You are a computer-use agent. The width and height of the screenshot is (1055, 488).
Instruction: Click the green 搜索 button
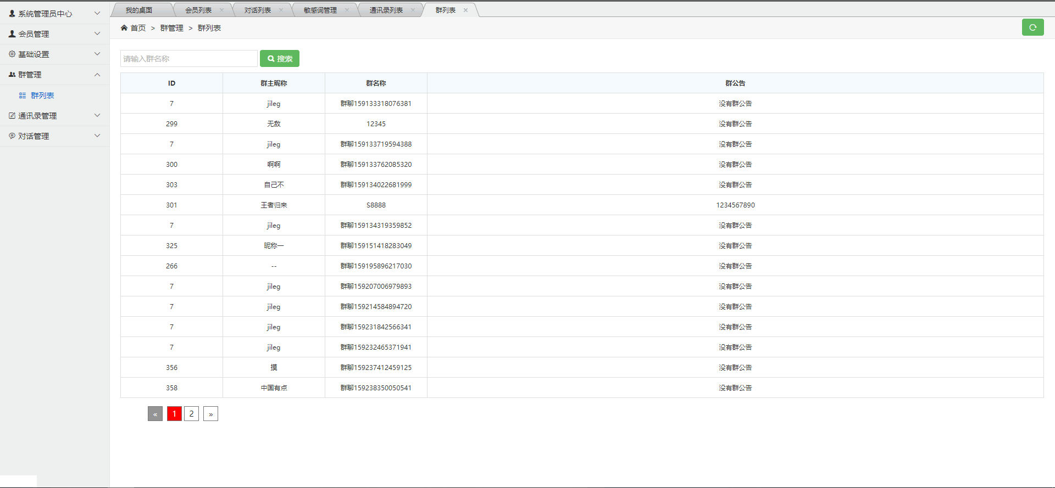click(280, 59)
